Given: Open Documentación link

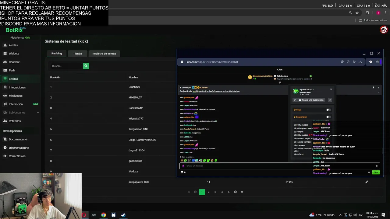Looking at the screenshot, I should [x=18, y=139].
